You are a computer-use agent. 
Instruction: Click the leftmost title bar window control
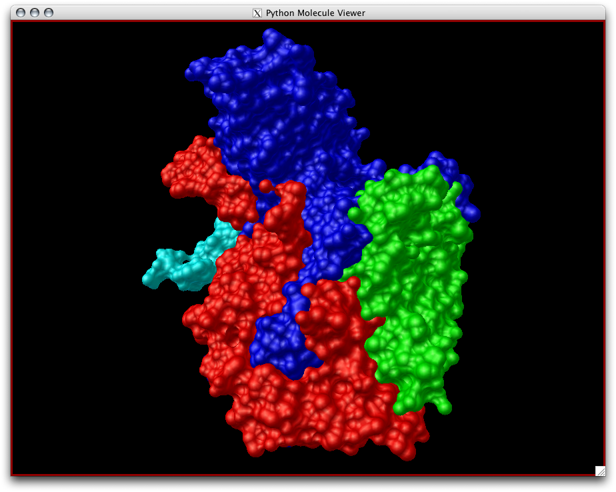click(x=21, y=11)
